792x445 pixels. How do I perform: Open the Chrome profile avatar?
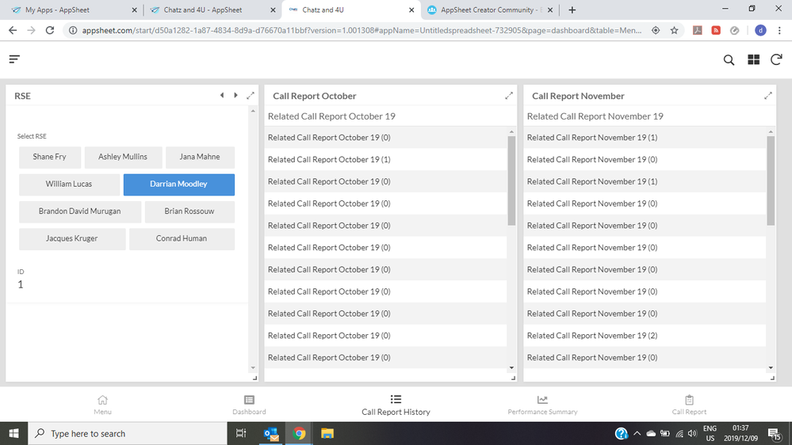pos(760,30)
